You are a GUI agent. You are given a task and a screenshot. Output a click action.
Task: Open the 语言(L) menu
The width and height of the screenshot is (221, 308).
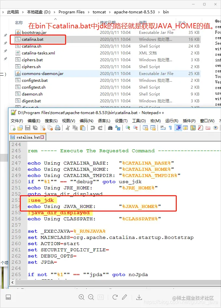tap(104, 121)
